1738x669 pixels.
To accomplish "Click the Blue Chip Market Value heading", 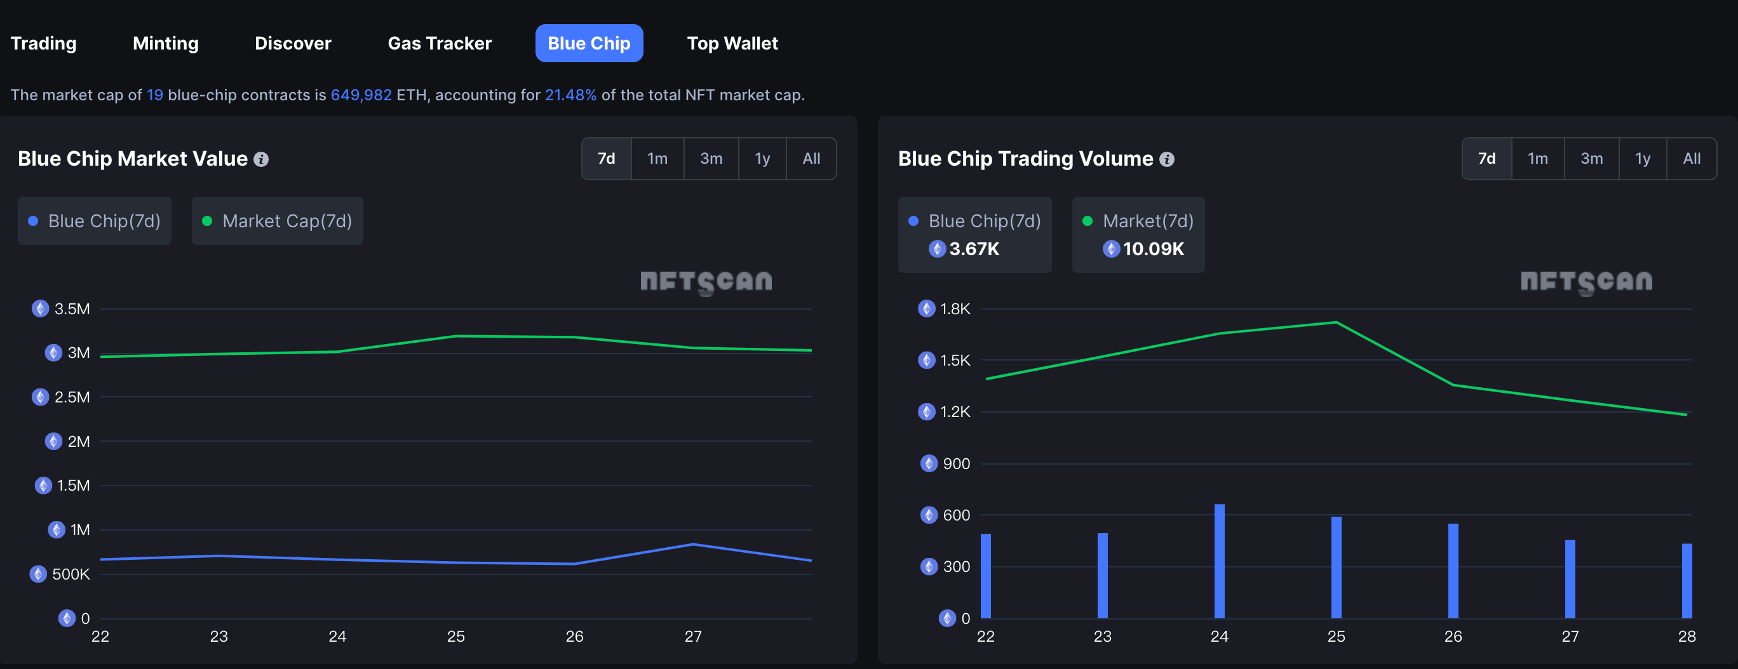I will [x=133, y=159].
